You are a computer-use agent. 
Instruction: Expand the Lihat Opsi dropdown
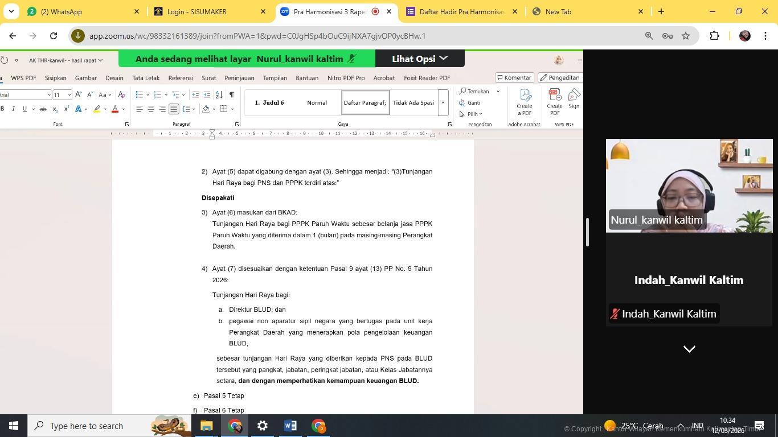pos(420,59)
